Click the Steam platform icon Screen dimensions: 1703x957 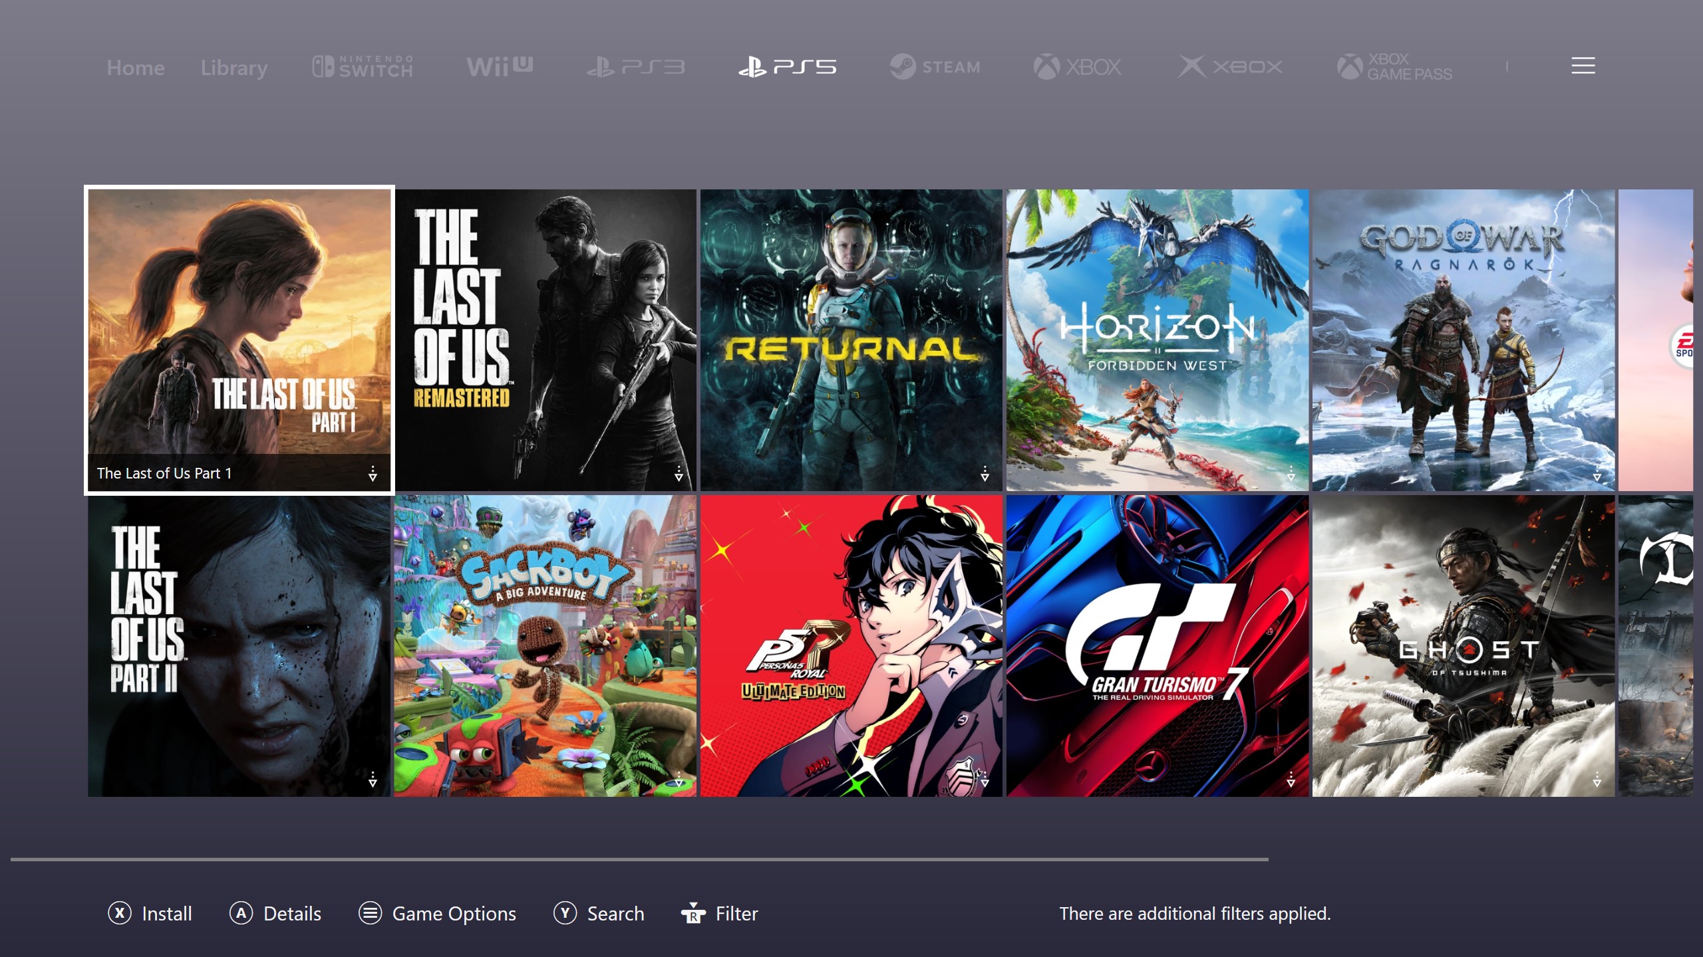pos(936,66)
